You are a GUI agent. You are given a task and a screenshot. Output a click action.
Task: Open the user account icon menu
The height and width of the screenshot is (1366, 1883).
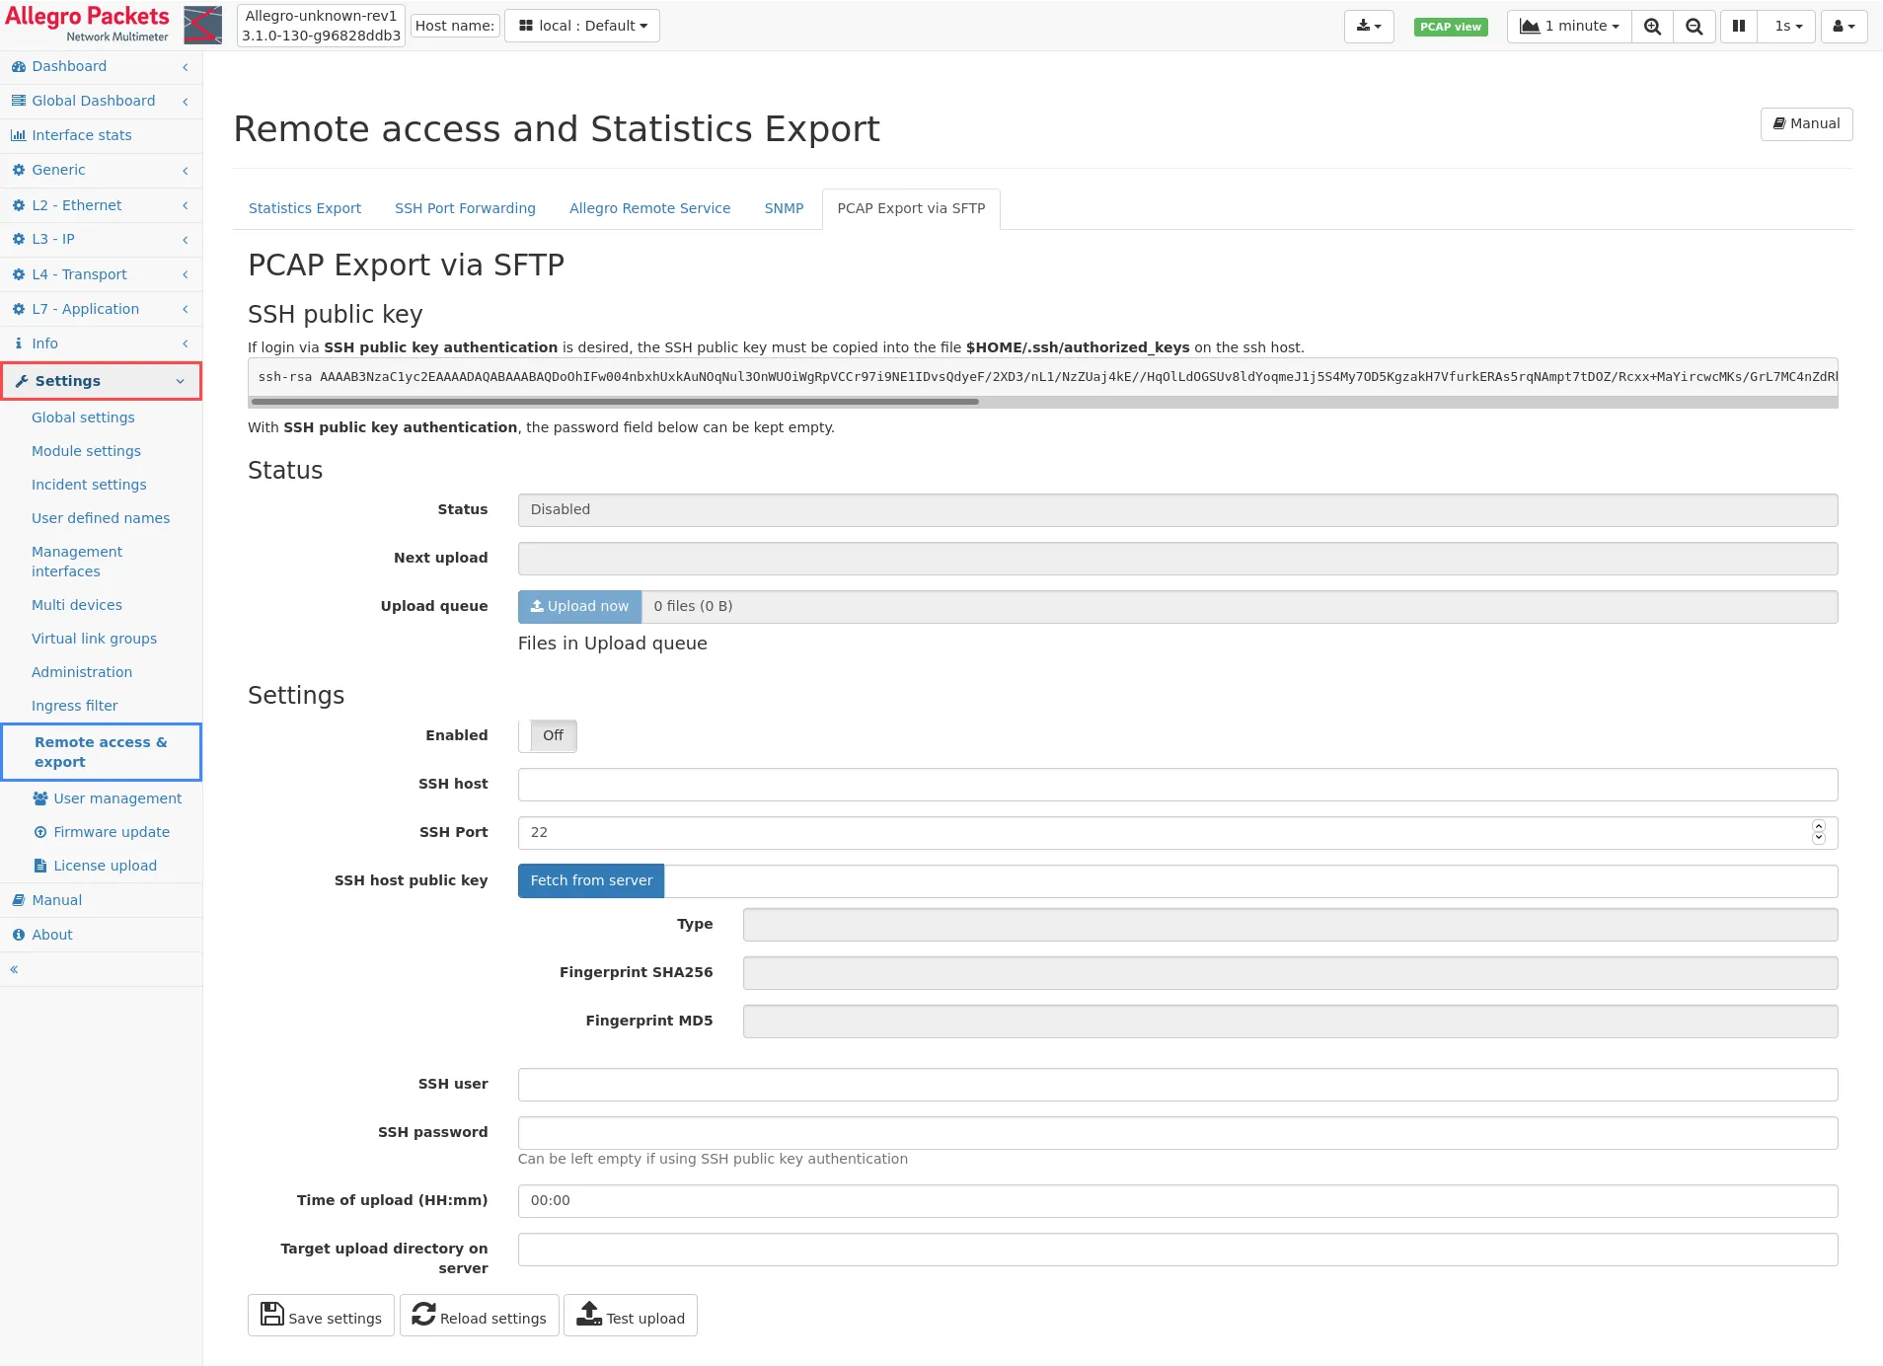pos(1843,27)
